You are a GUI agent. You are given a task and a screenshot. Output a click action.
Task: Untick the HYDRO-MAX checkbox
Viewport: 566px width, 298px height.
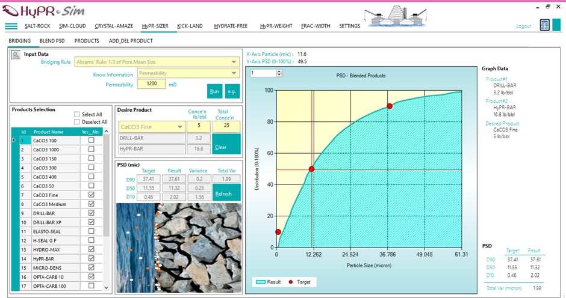pos(92,249)
